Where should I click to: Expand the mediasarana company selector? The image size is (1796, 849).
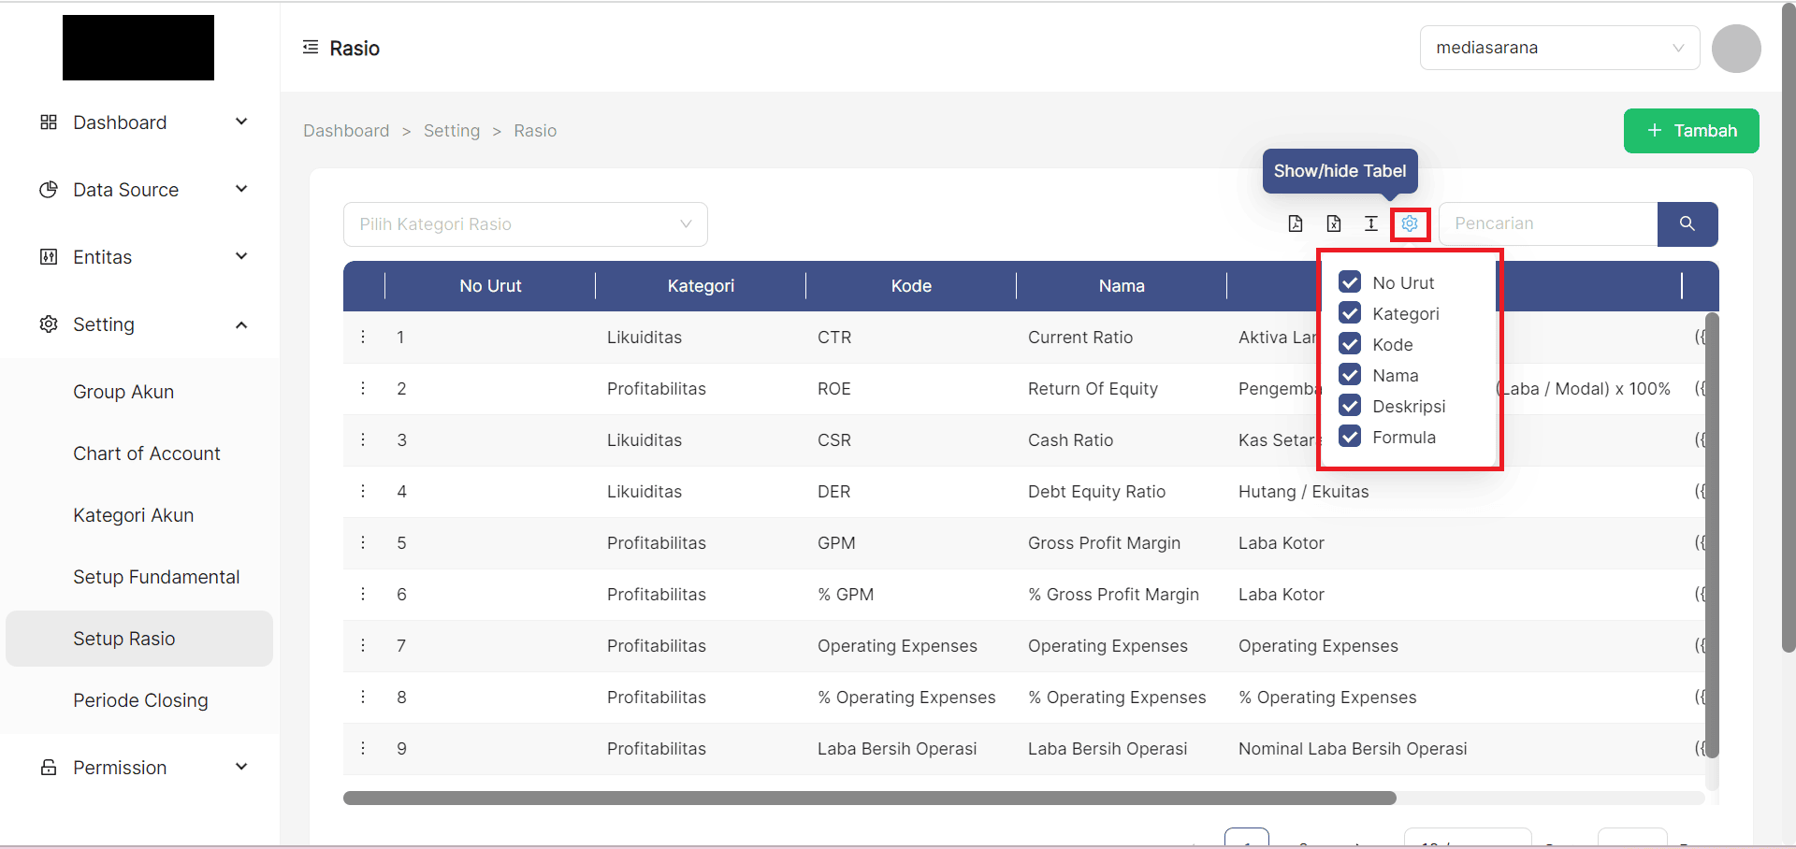tap(1676, 48)
